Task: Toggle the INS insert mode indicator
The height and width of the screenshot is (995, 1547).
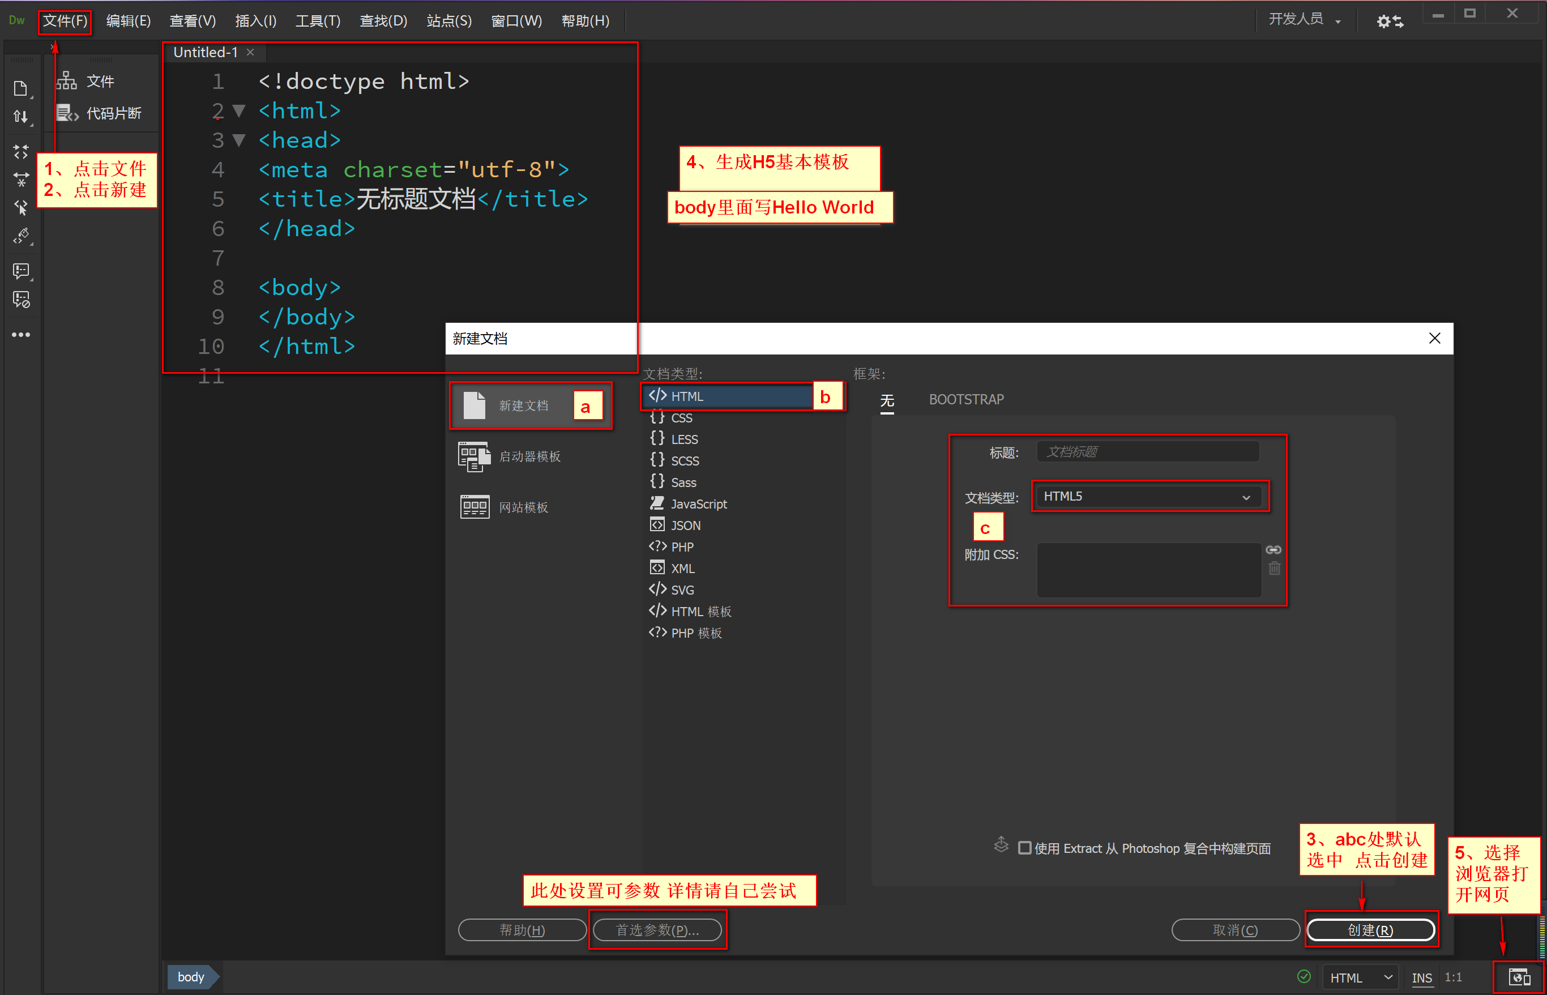Action: (1422, 977)
